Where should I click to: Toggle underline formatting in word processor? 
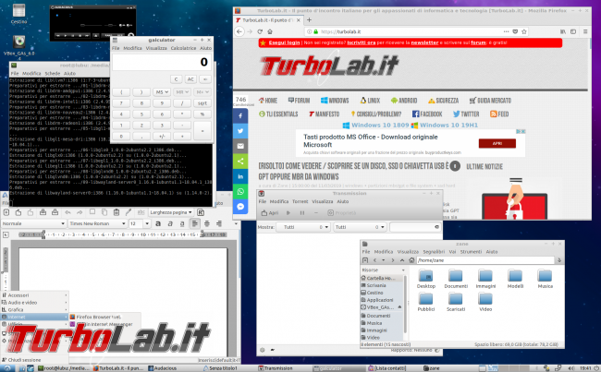point(182,223)
